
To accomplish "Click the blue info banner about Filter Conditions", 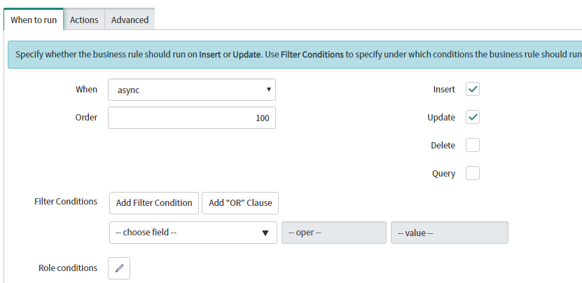I will 295,55.
